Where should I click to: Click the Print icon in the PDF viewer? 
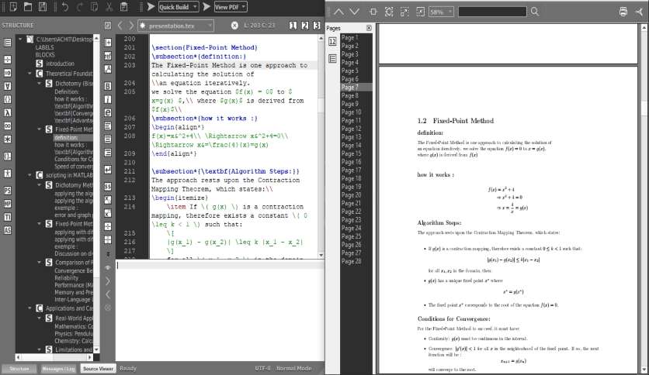click(623, 12)
